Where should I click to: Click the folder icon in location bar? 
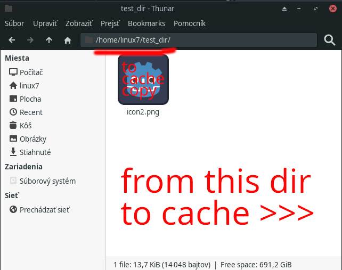click(89, 40)
